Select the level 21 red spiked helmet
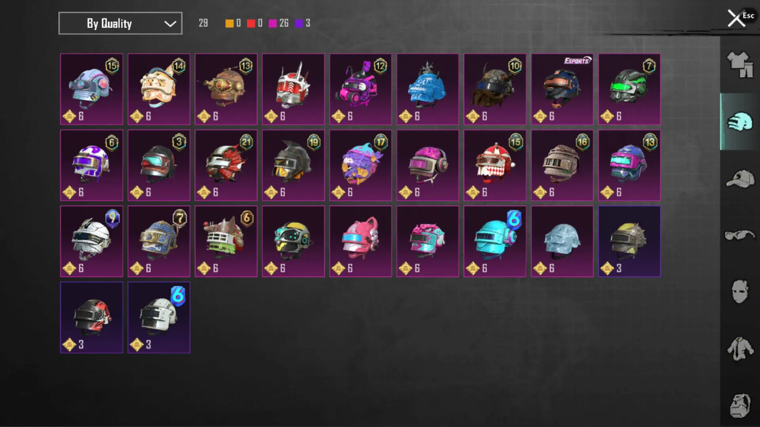 (x=226, y=165)
